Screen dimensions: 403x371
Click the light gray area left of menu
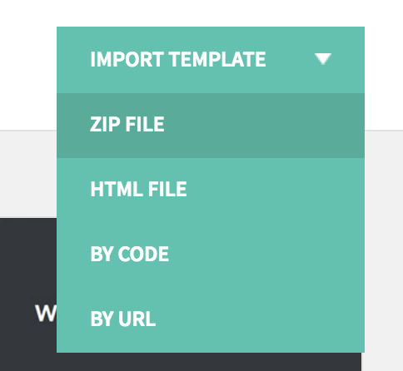pyautogui.click(x=27, y=173)
